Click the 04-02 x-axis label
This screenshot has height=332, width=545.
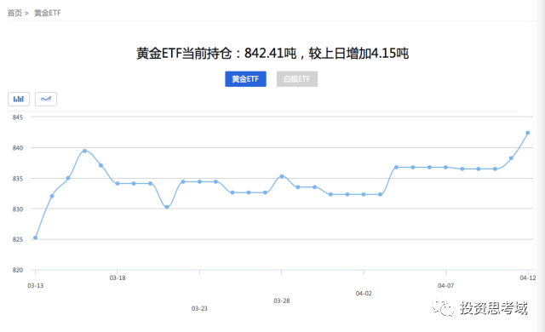pos(364,294)
